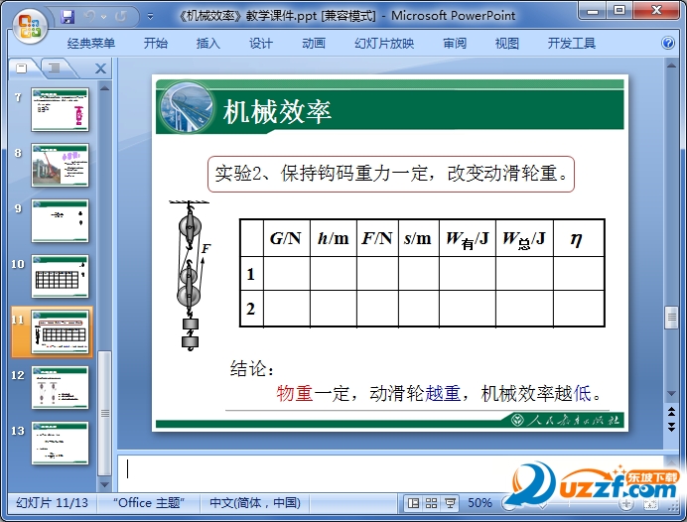Click 中文(简体，中国) language indicator

pos(255,503)
